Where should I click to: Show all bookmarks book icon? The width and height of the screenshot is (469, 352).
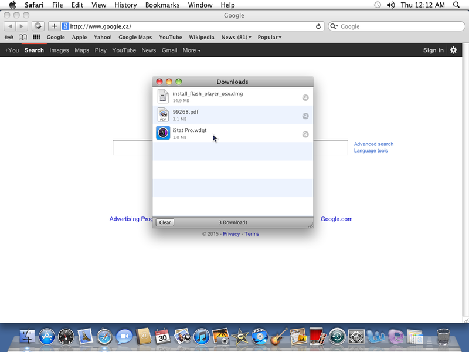(x=23, y=37)
